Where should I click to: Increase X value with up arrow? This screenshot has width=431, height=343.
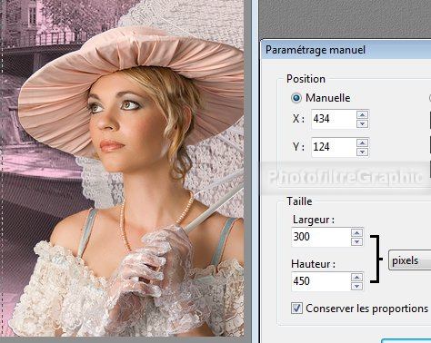pos(362,114)
